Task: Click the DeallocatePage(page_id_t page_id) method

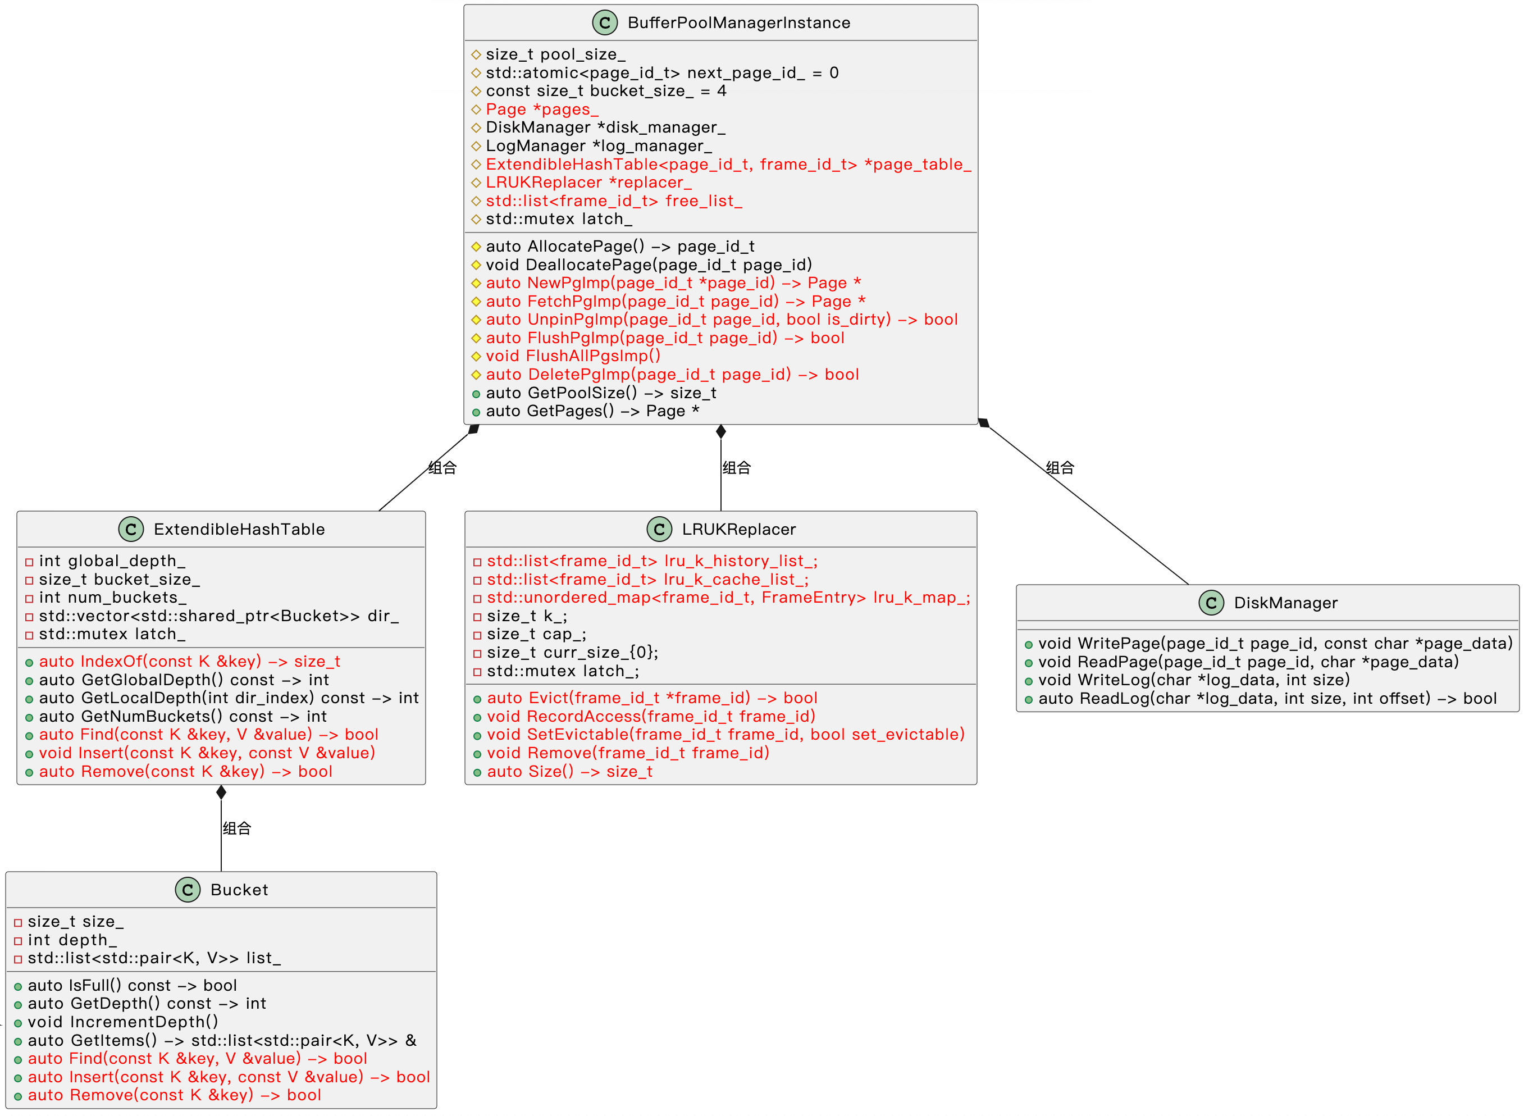Action: (x=648, y=265)
